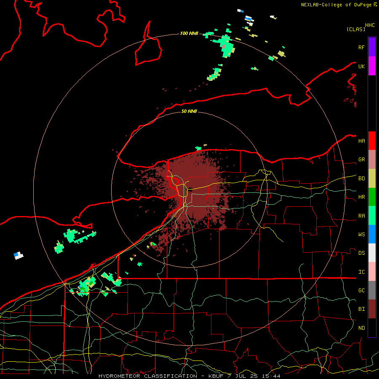Select the BD yellow-olive legend swatch

coord(372,179)
